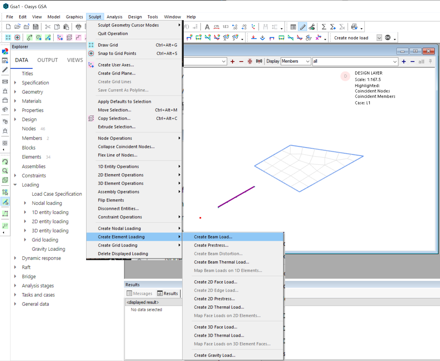Toggle Draw Grid in Sculpt menu

tap(108, 45)
